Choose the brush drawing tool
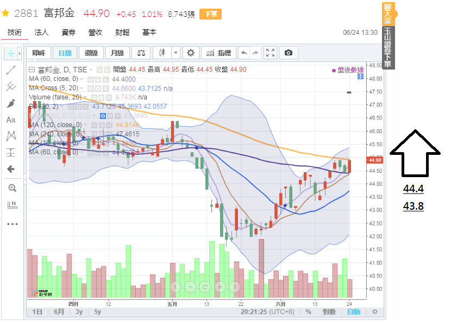 tap(11, 103)
